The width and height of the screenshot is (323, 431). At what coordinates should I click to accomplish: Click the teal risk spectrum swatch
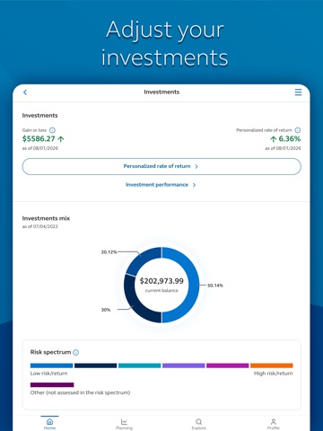(139, 365)
